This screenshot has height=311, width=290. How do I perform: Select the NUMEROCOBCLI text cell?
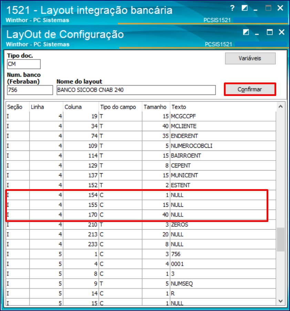click(223, 146)
